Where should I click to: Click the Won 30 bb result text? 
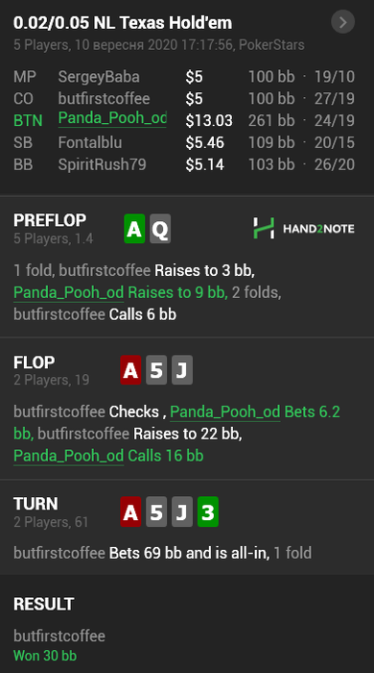pos(45,656)
